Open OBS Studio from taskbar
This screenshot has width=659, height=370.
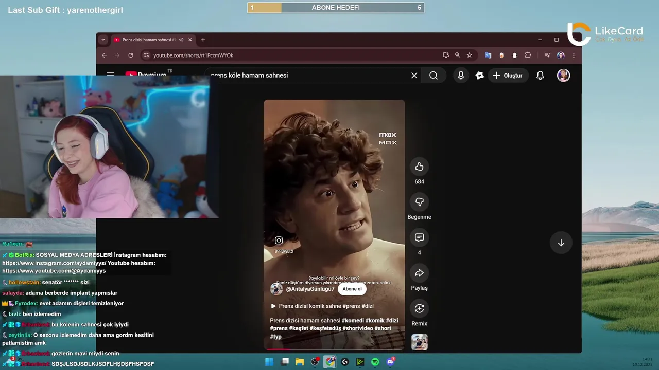tap(315, 362)
